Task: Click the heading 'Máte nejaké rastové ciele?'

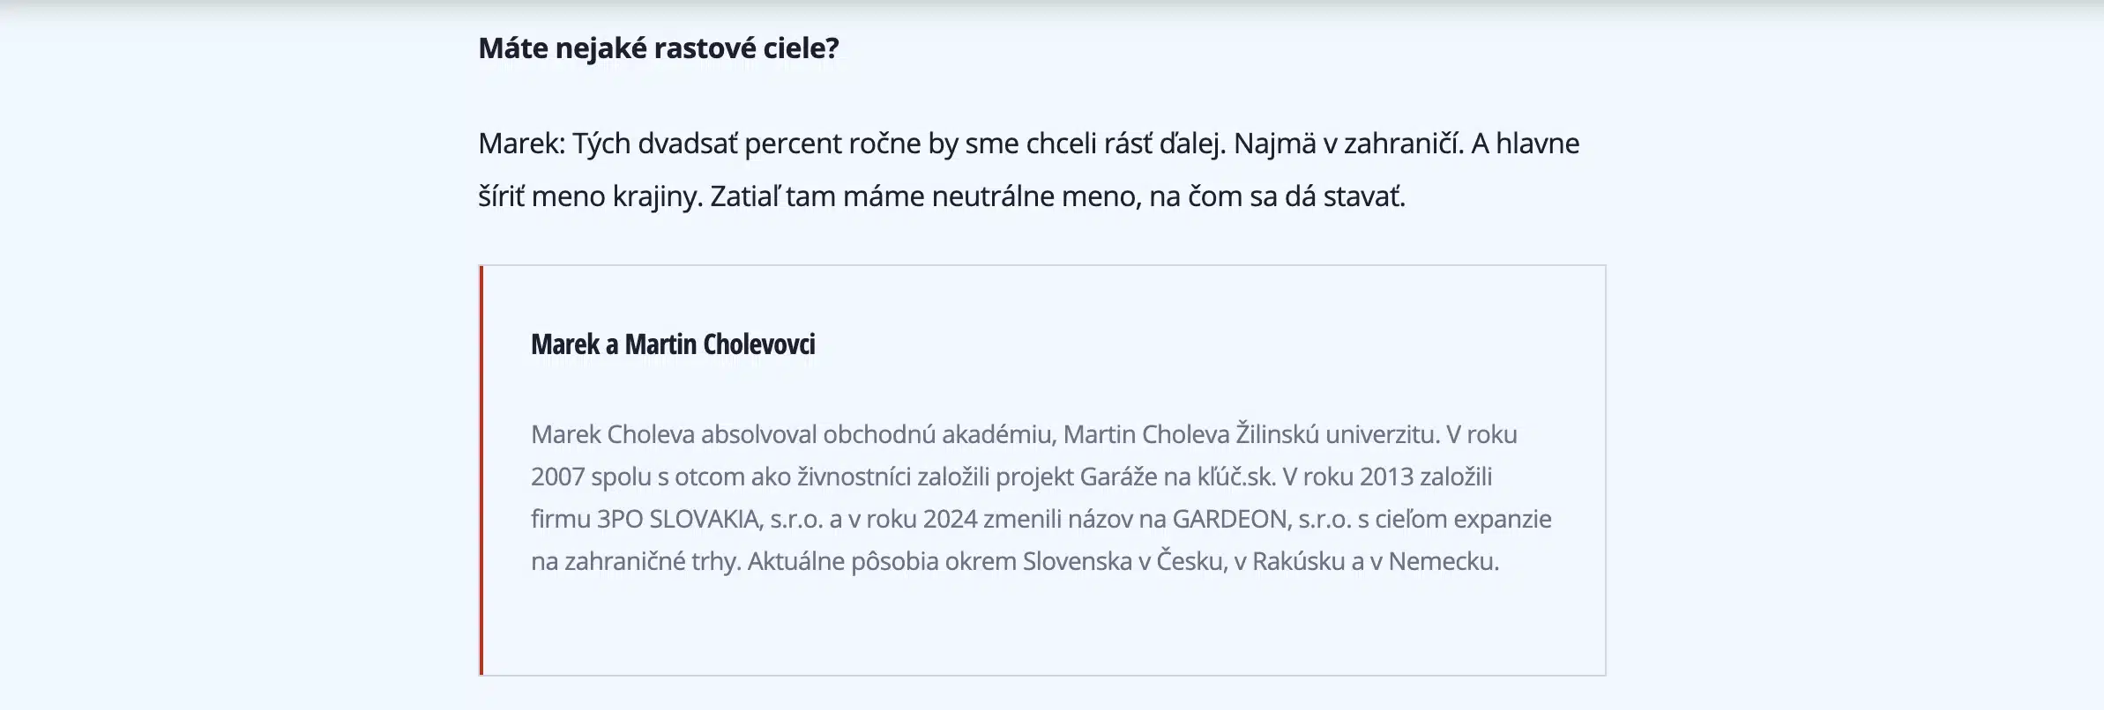Action: pyautogui.click(x=658, y=48)
